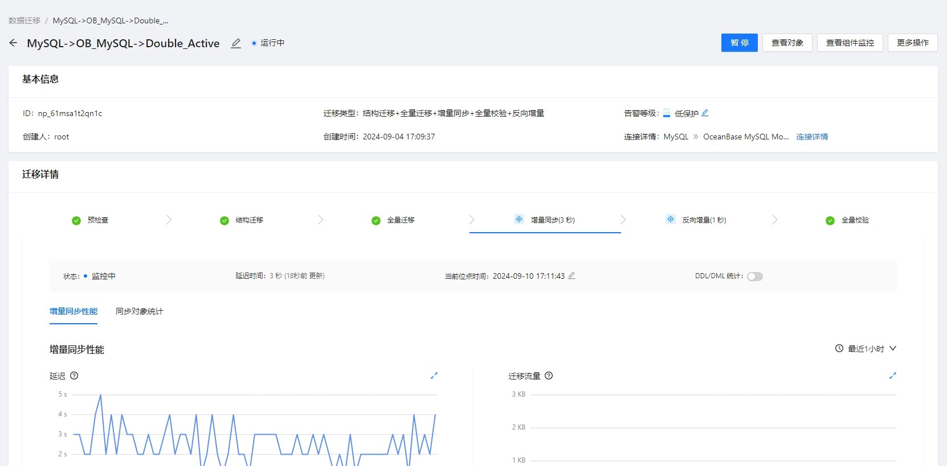Toggle the DDL/DML 统计 switch
This screenshot has height=466, width=947.
pos(755,277)
